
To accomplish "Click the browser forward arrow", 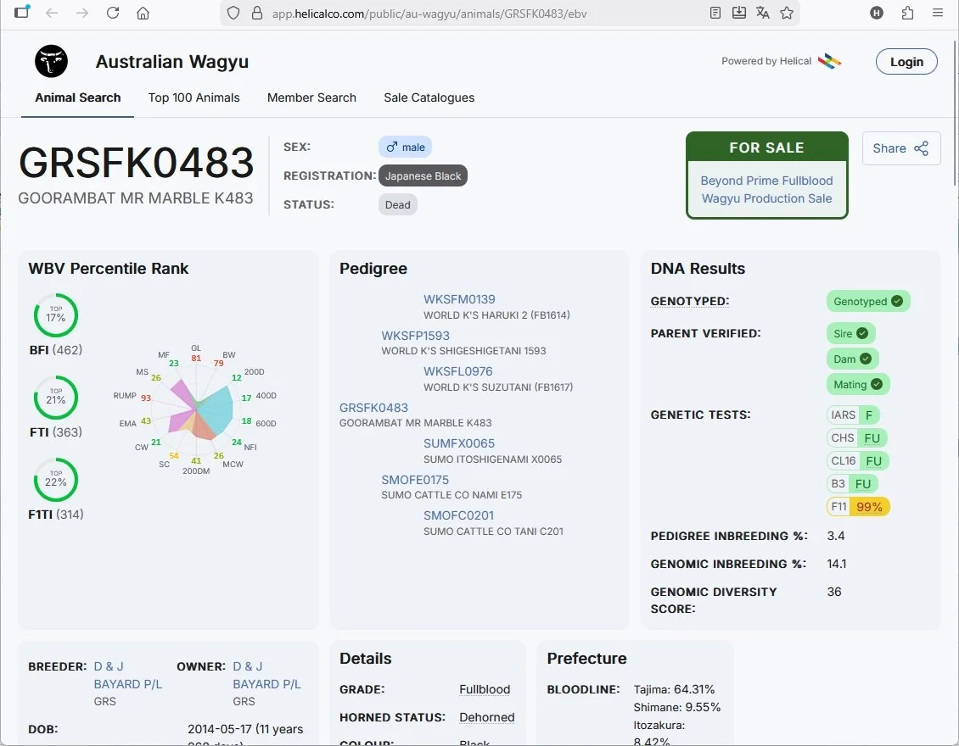I will point(82,13).
